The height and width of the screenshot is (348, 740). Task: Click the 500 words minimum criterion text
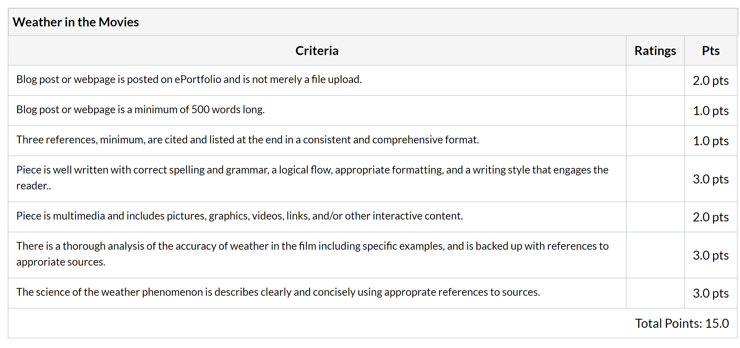coord(140,110)
